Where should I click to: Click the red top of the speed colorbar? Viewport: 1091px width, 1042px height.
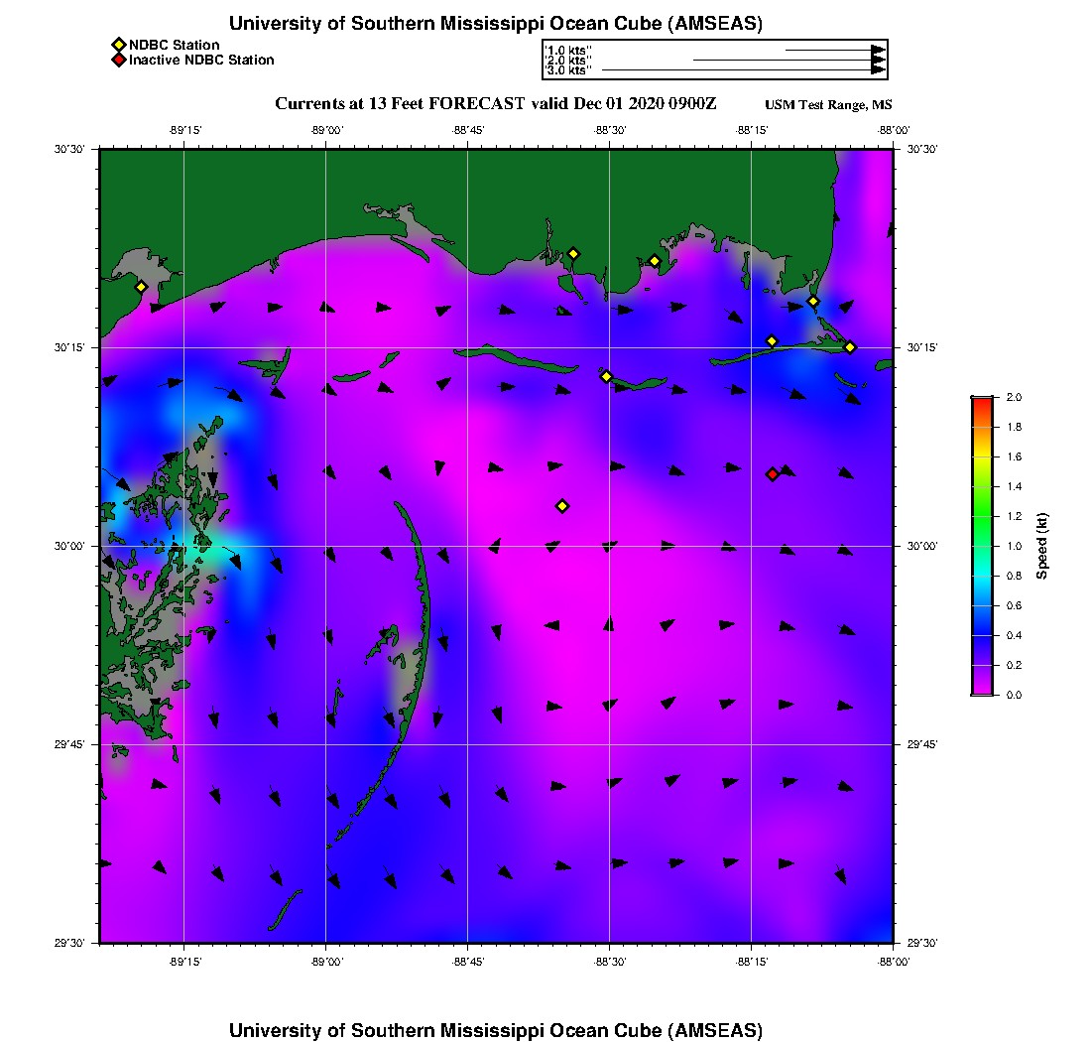(981, 402)
